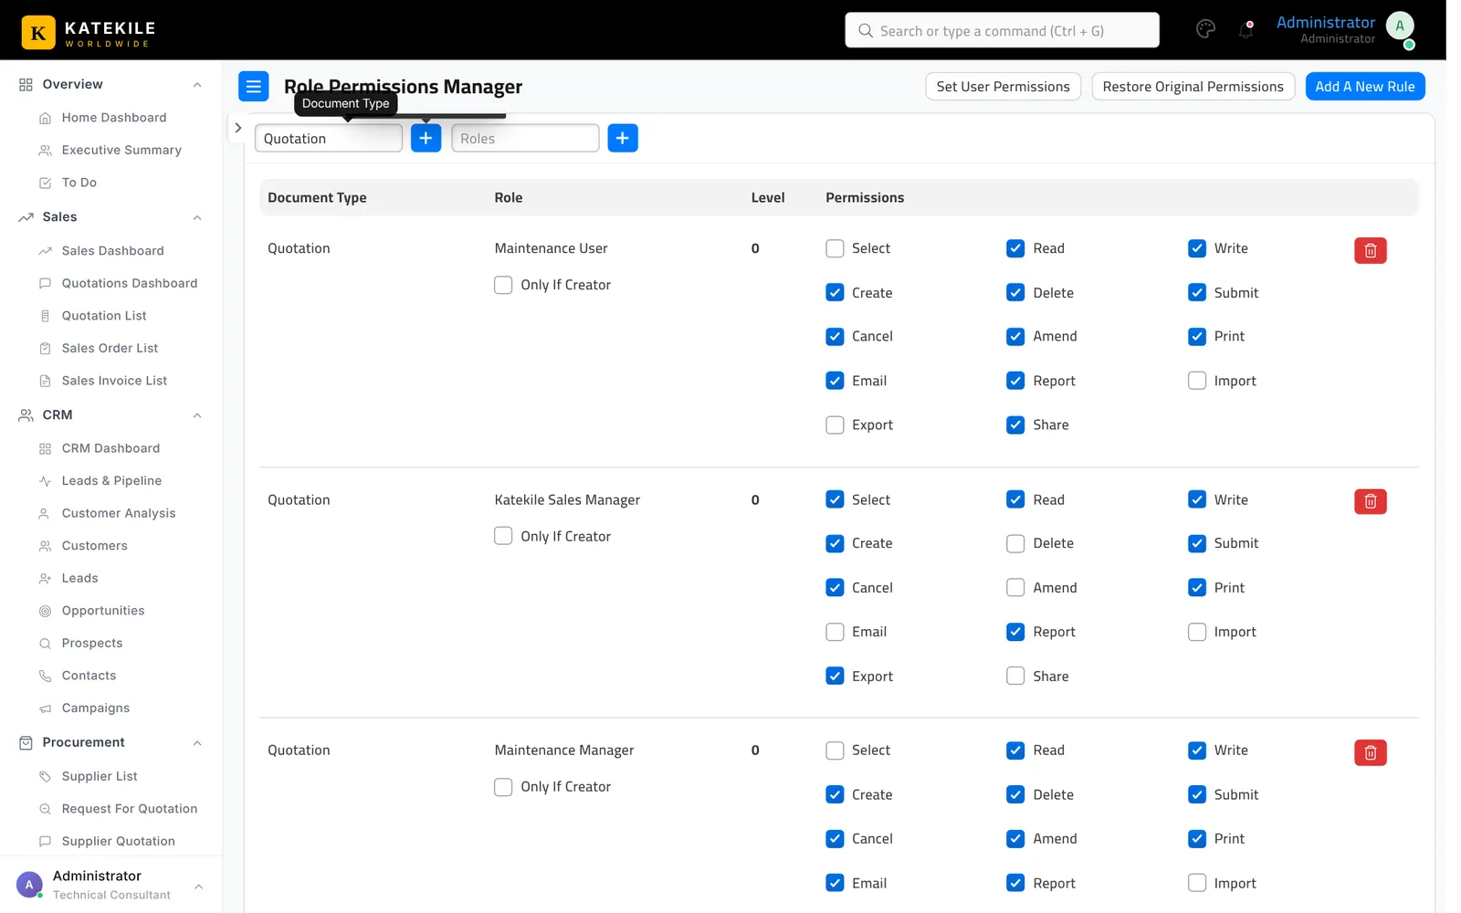Collapse the Sales sidebar section
This screenshot has height=913, width=1461.
[197, 217]
